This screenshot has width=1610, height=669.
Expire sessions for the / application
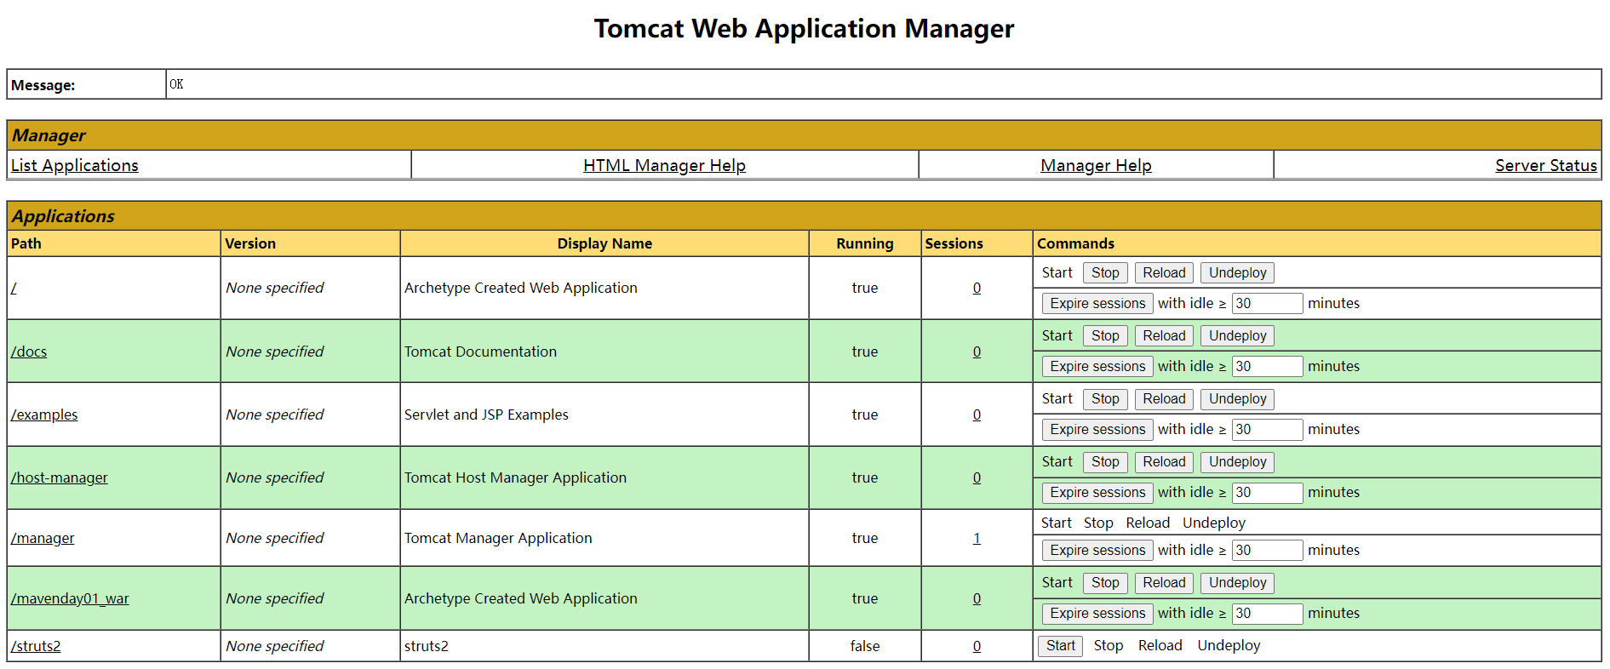pos(1097,303)
